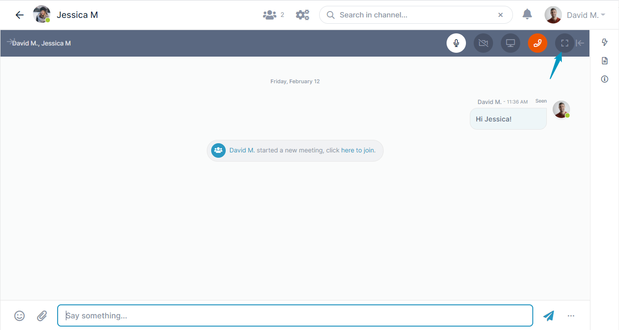
Task: Click the Seen status label
Action: [541, 101]
